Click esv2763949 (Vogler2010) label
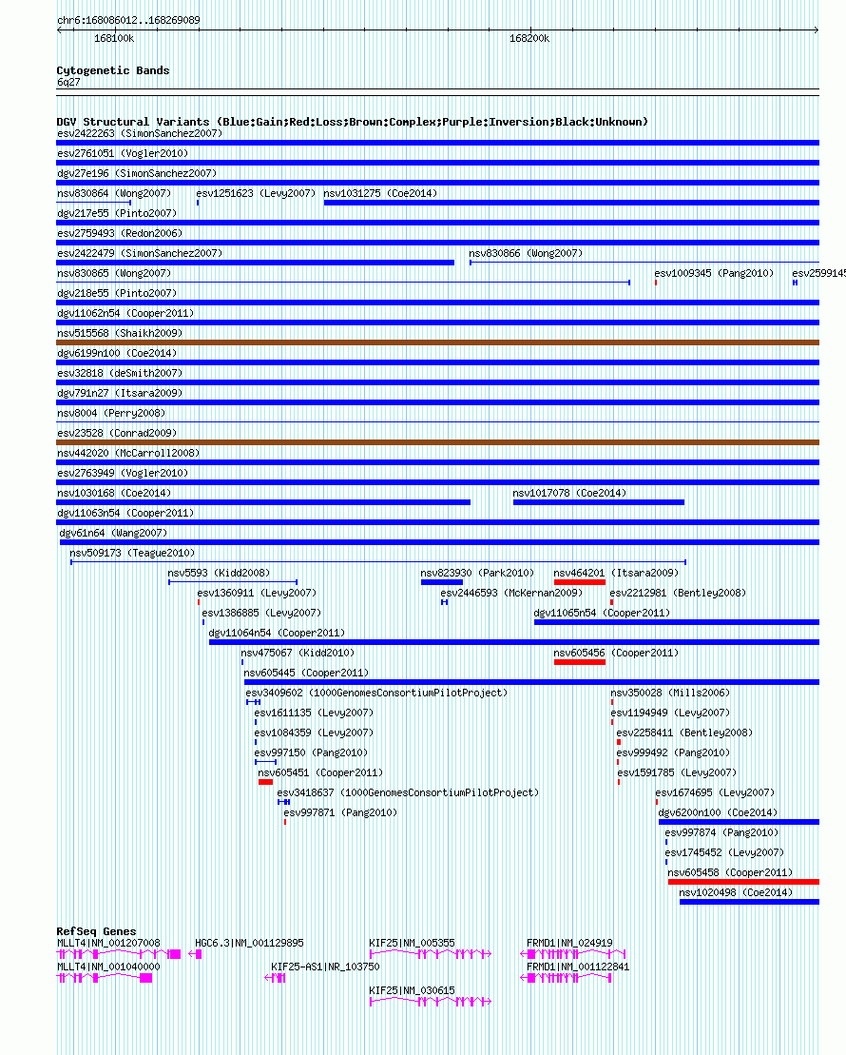Screen dimensions: 846x1055 [x=123, y=473]
